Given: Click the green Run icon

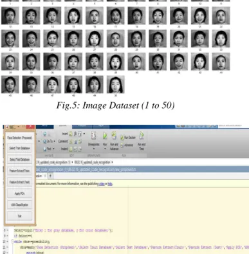Looking at the screenshot, I should 105,136.
